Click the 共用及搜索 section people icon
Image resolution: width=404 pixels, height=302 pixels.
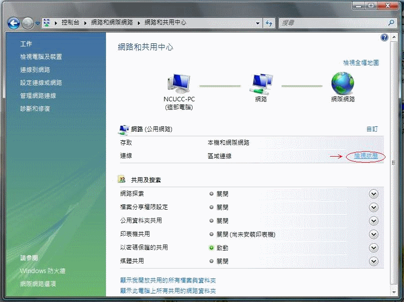pos(121,179)
